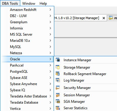The height and width of the screenshot is (111, 117).
Task: Open the Help menu
Action: tap(43, 4)
